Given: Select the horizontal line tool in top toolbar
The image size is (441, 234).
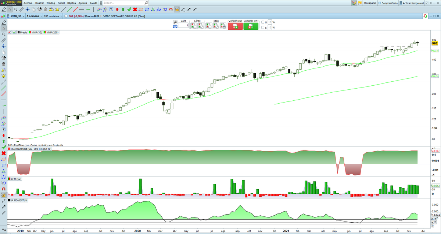Looking at the screenshot, I should (x=81, y=9).
